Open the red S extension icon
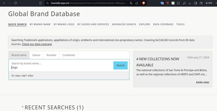 tap(168, 3)
